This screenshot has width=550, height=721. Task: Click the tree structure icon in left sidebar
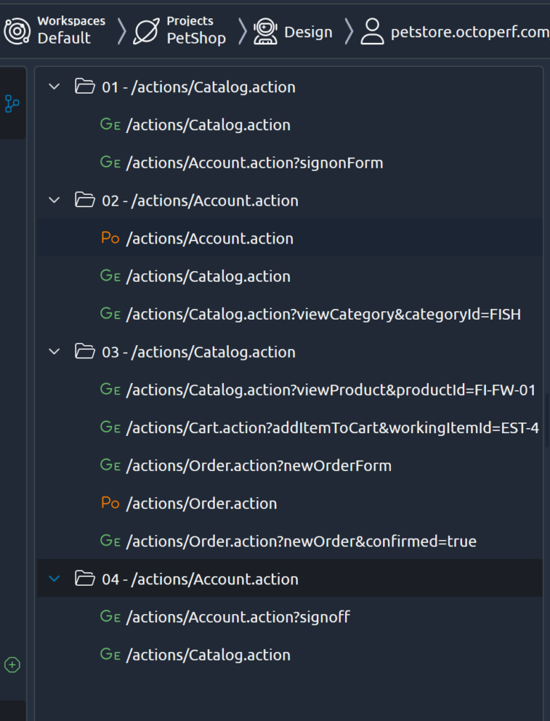click(x=12, y=104)
